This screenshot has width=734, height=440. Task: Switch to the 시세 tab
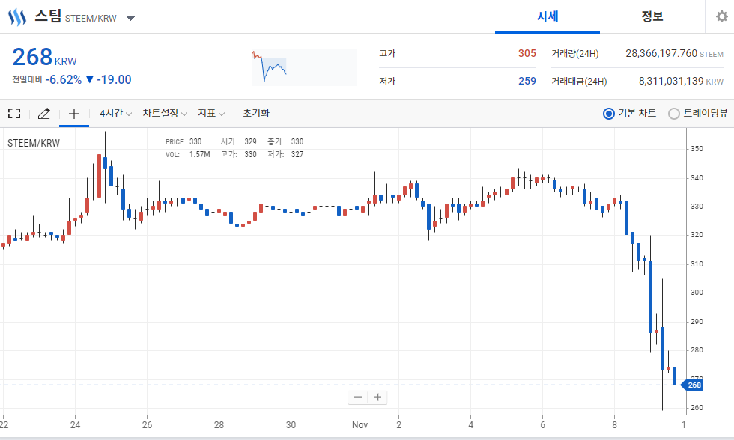(548, 16)
